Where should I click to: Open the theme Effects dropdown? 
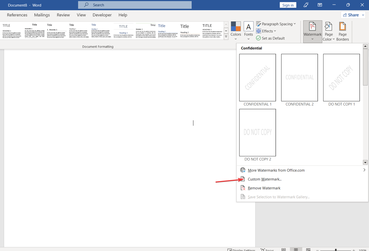(266, 31)
